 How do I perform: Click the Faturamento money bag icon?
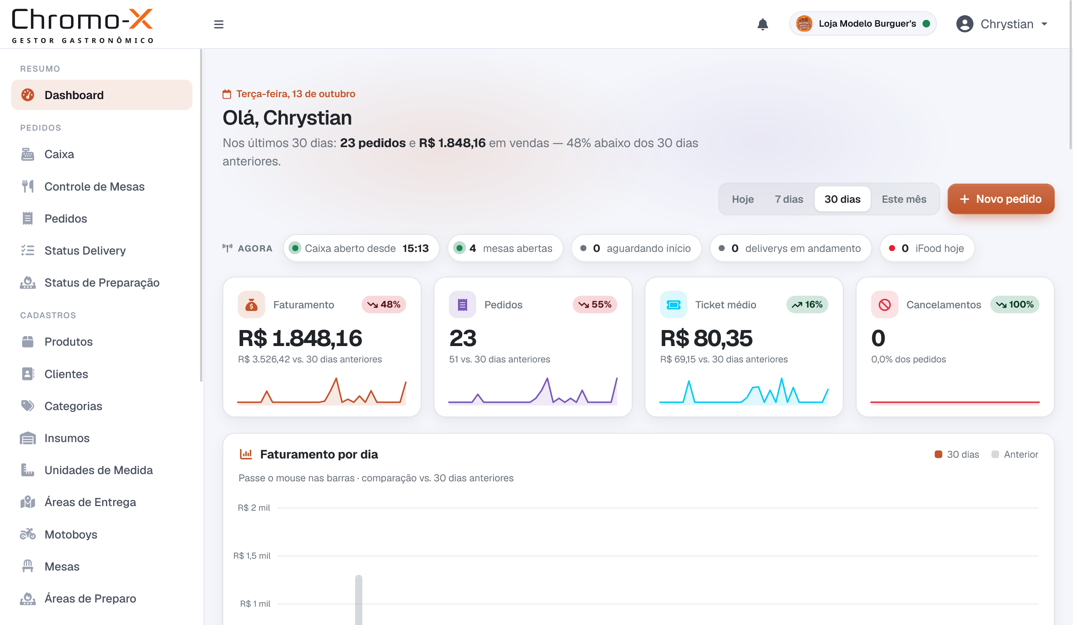coord(251,304)
